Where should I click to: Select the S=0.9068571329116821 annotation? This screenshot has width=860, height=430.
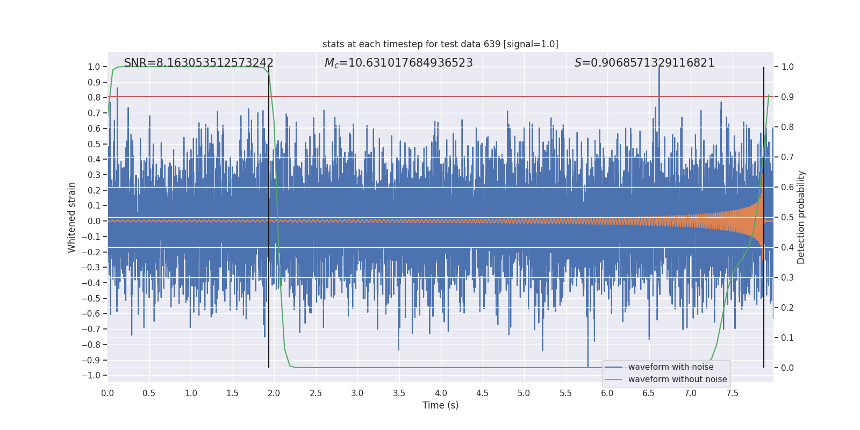tap(644, 63)
